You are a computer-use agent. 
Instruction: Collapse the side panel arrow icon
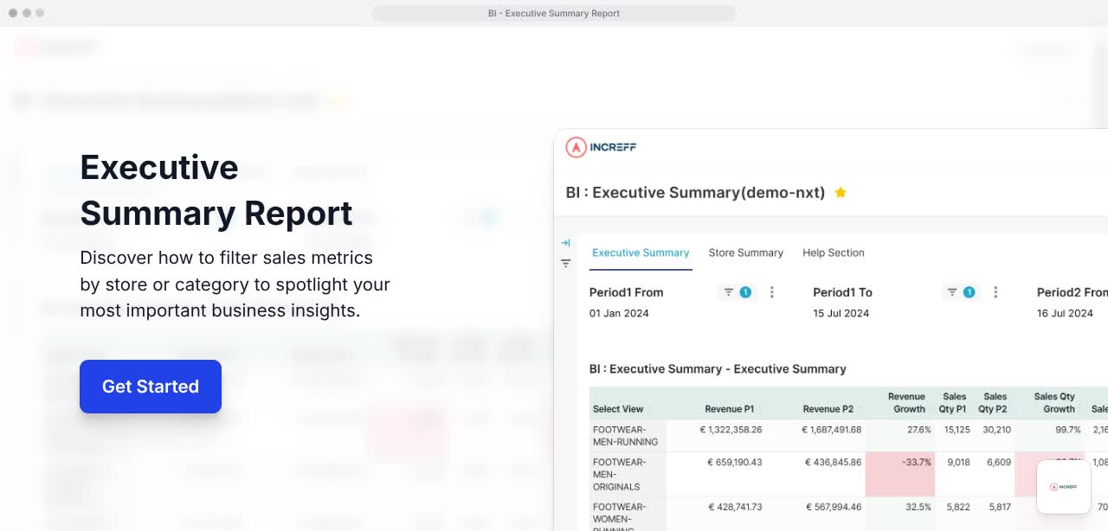point(565,243)
